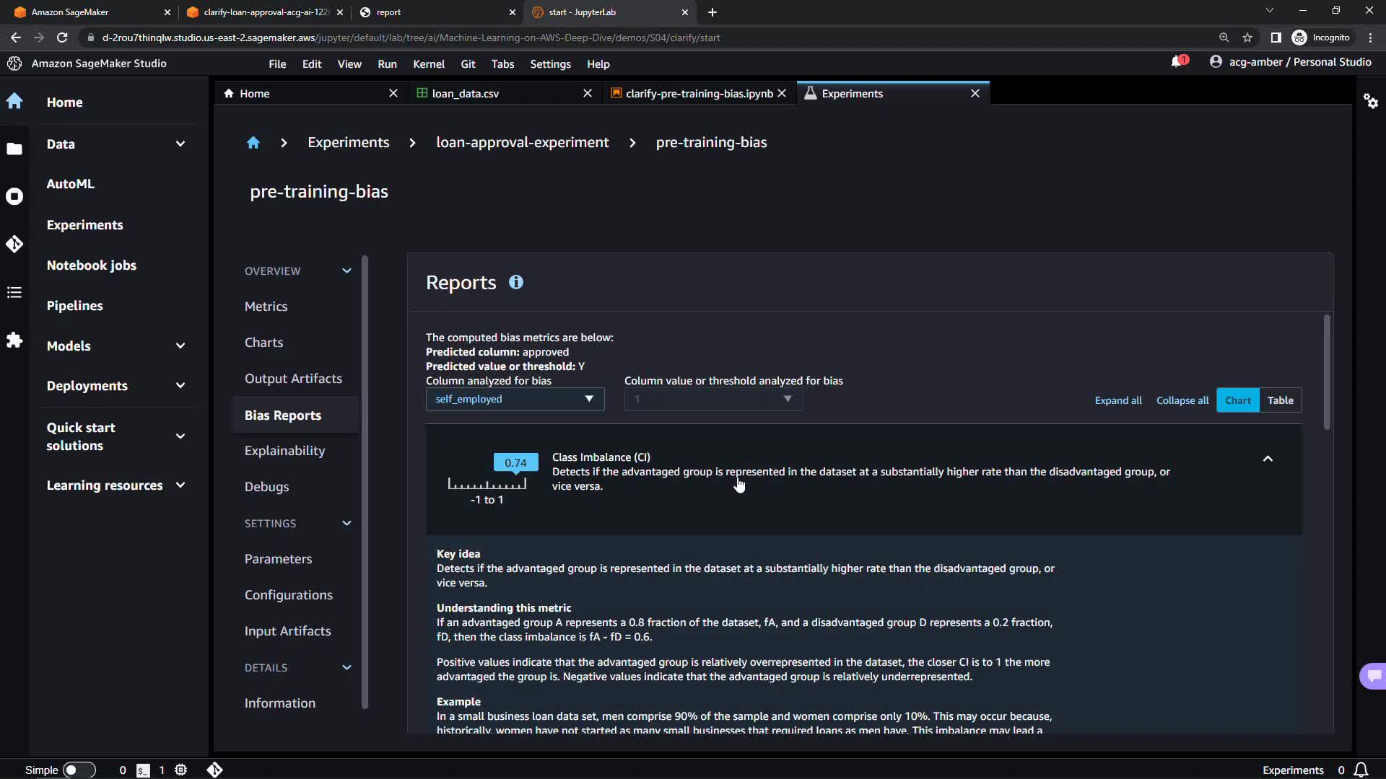Screen dimensions: 1386x779
Task: Open the self_employed column dropdown
Action: (514, 399)
